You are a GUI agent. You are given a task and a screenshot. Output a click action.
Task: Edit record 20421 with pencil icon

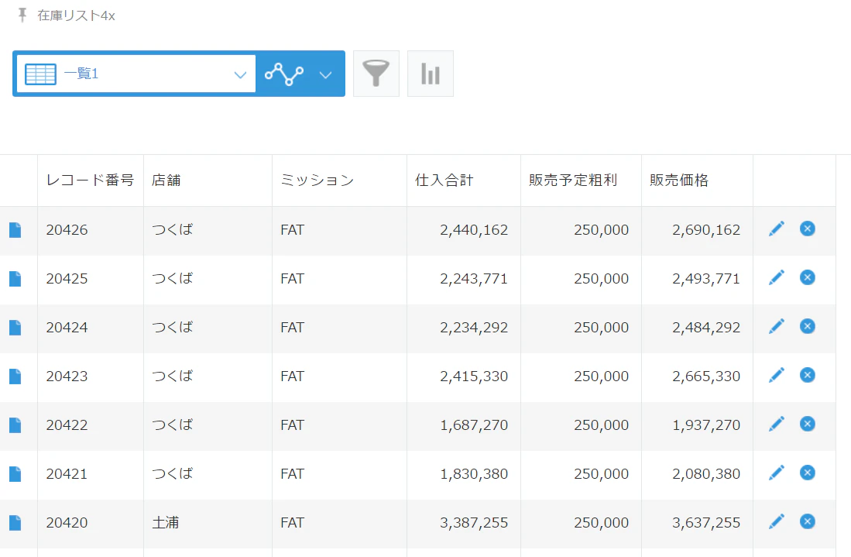(x=777, y=473)
